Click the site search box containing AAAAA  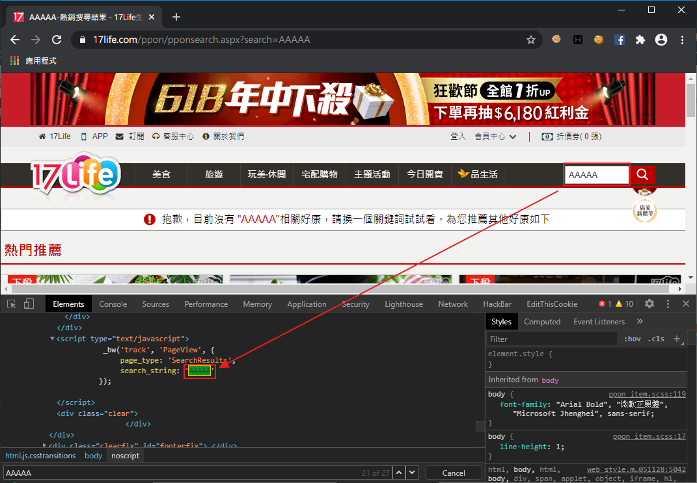click(x=597, y=174)
